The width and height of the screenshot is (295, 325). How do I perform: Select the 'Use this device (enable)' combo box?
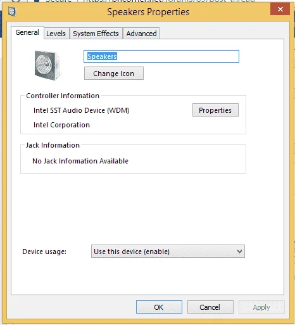pos(168,252)
